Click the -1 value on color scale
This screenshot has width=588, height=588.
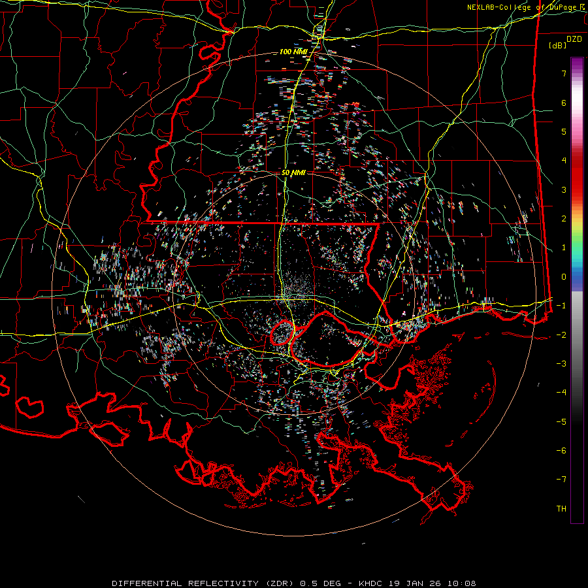[561, 306]
